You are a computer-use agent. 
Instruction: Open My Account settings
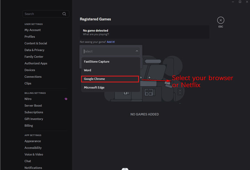pos(32,30)
